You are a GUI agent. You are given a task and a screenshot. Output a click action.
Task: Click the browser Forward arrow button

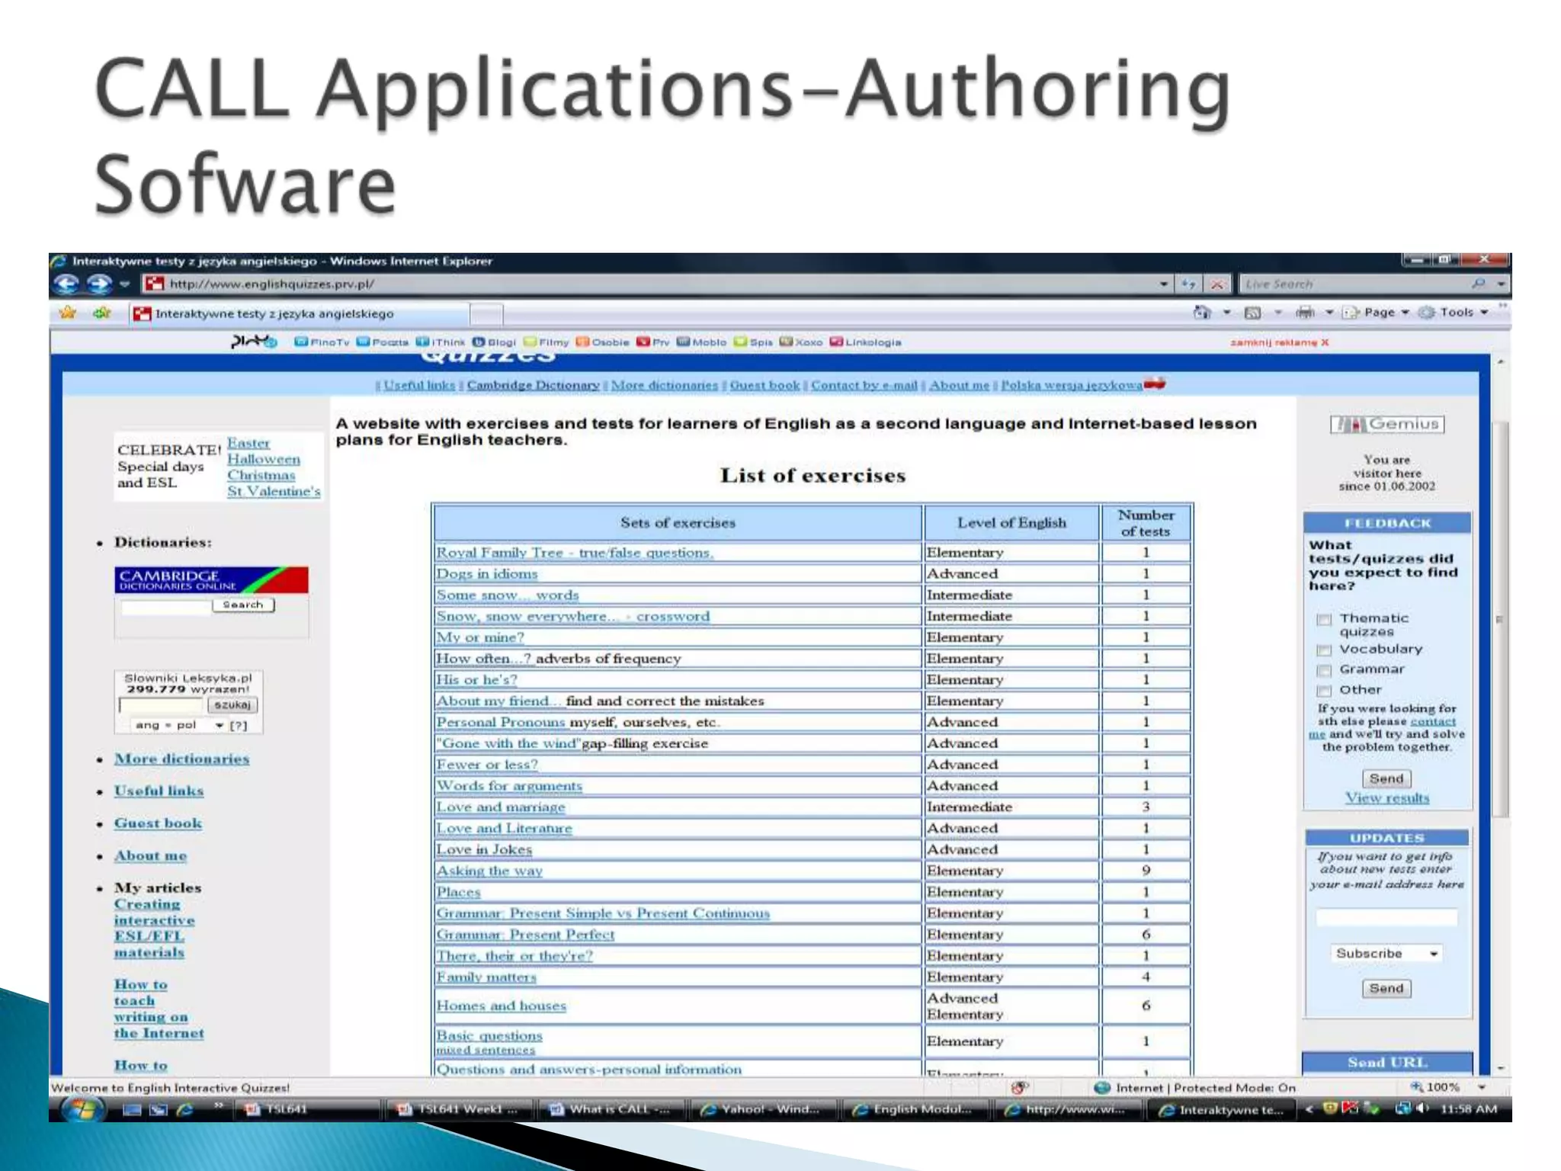[98, 284]
